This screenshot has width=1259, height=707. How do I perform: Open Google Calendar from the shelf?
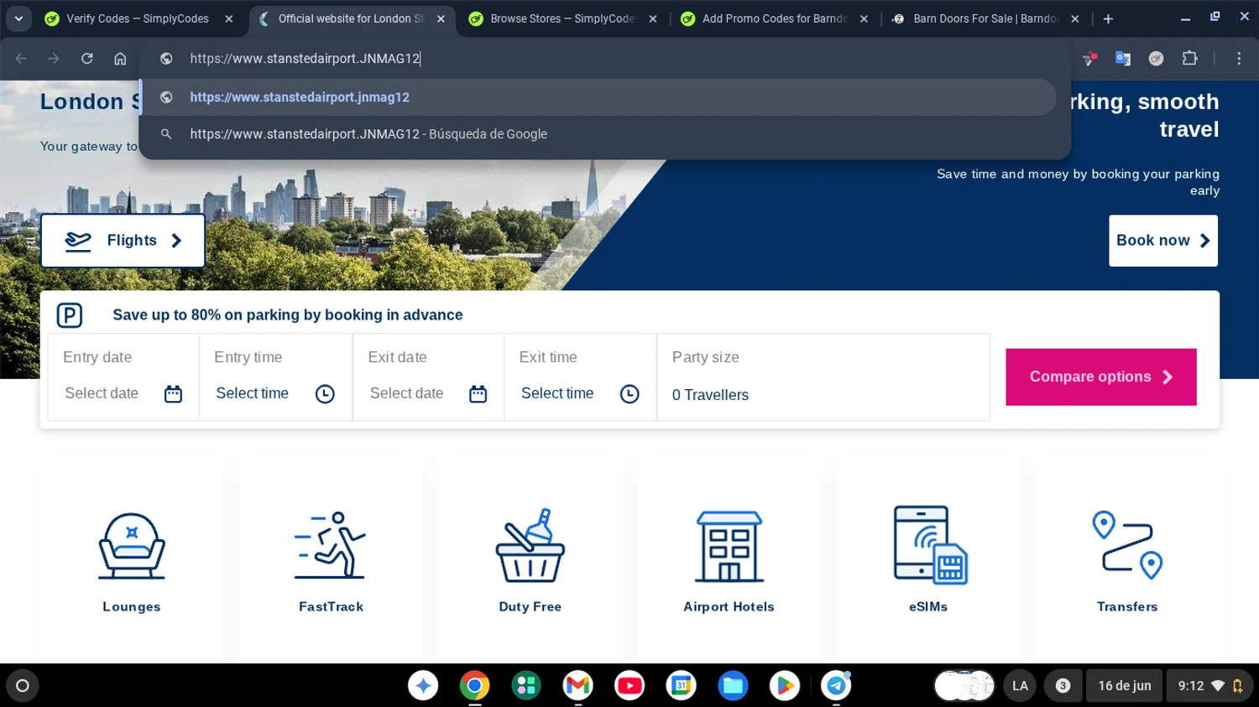[682, 685]
